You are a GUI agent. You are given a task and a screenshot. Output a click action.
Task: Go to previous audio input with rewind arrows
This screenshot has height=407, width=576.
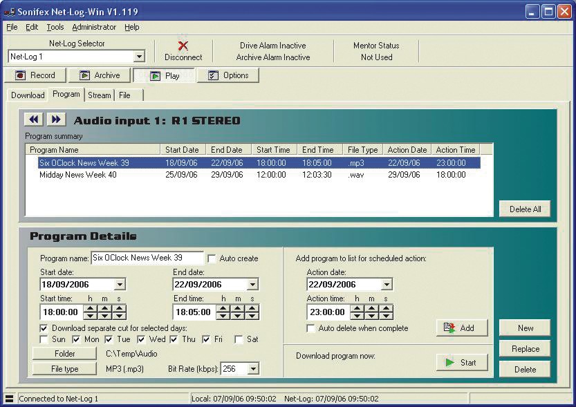34,120
